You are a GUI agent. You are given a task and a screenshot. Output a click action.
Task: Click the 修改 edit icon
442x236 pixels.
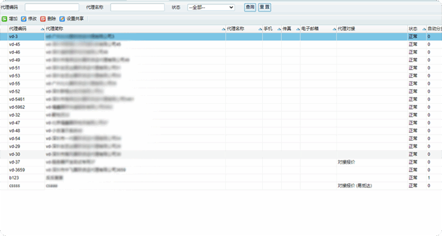[x=24, y=19]
